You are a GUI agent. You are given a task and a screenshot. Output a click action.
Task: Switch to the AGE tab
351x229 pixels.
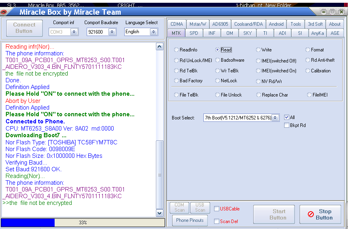pyautogui.click(x=335, y=33)
